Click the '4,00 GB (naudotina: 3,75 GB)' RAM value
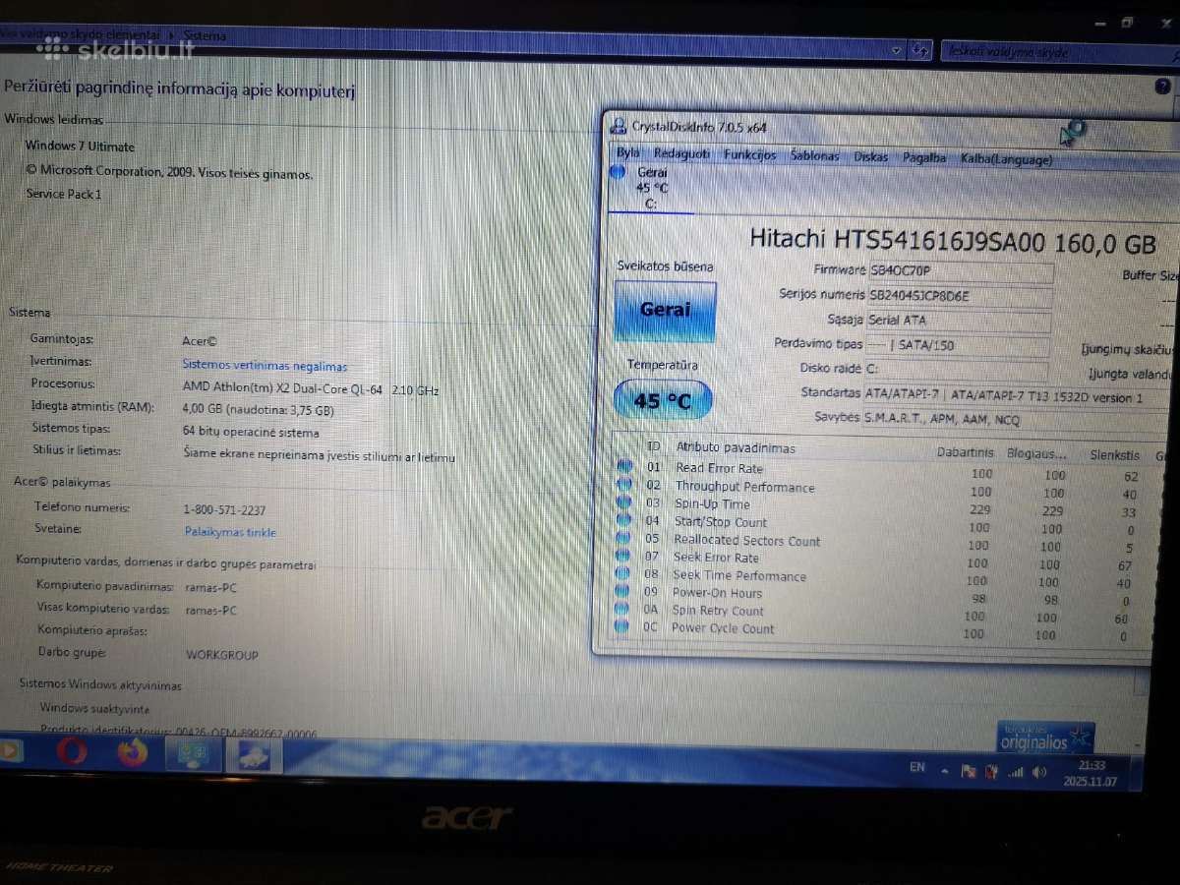The width and height of the screenshot is (1180, 885). point(258,410)
